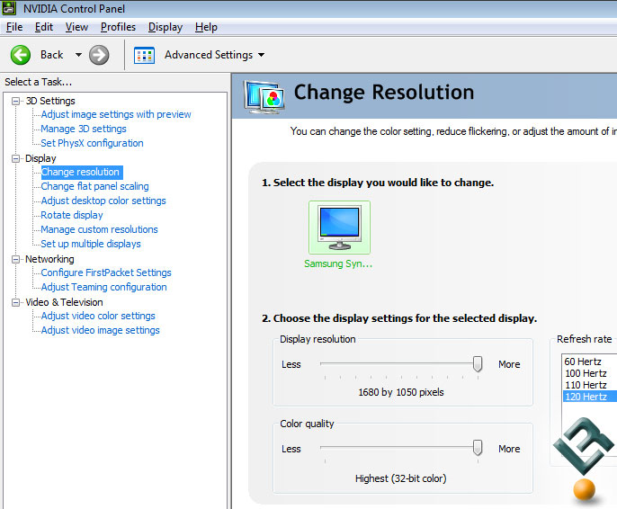Open Manage 3D settings link
617x509 pixels.
click(x=84, y=129)
